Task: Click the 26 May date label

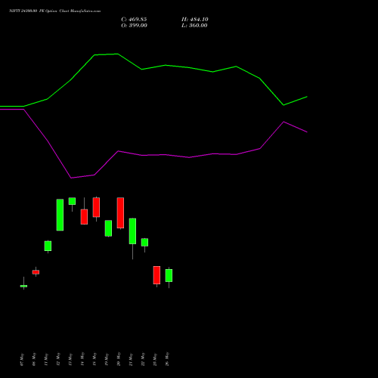Action: pyautogui.click(x=167, y=359)
